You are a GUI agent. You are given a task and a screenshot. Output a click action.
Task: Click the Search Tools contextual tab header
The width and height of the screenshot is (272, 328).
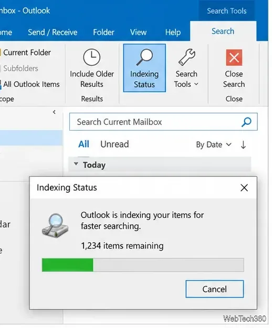tap(227, 11)
